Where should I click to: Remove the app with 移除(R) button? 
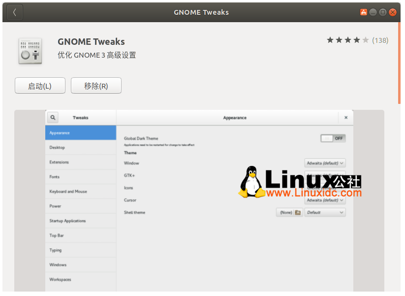click(x=96, y=86)
